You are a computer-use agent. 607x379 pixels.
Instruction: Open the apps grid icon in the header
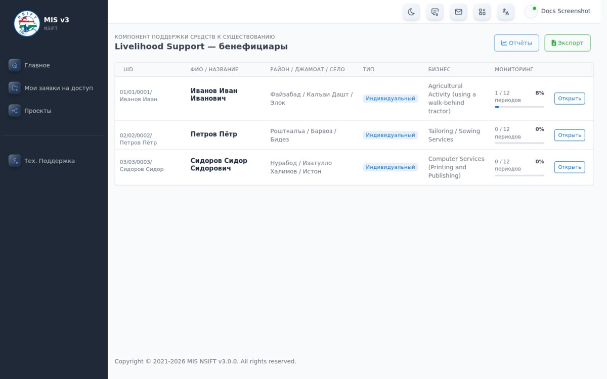(x=482, y=12)
